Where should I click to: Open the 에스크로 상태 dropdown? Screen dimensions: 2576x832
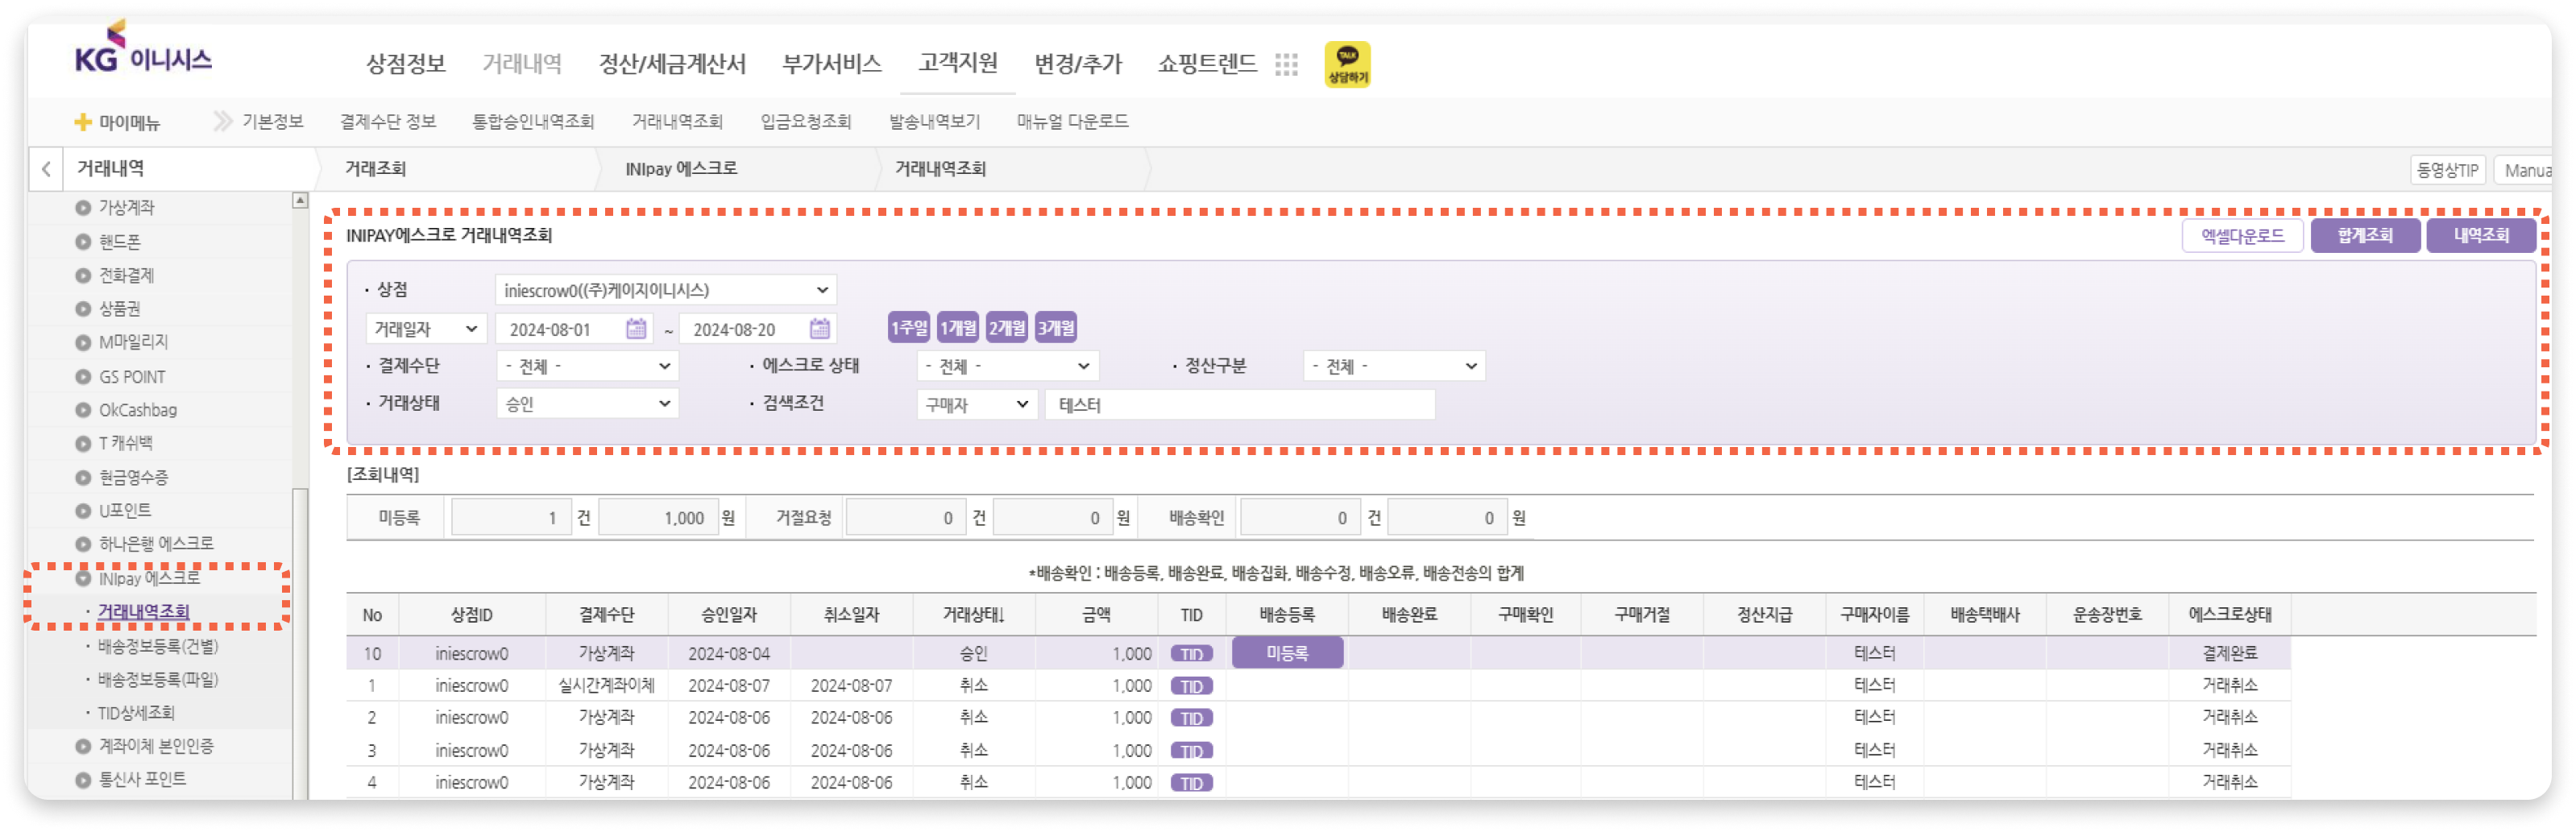[x=1007, y=366]
